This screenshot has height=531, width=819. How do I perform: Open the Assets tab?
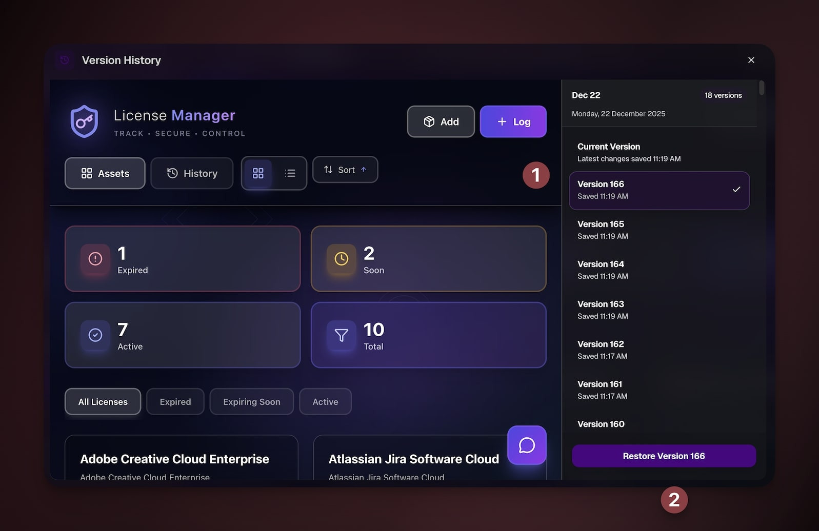pos(105,173)
